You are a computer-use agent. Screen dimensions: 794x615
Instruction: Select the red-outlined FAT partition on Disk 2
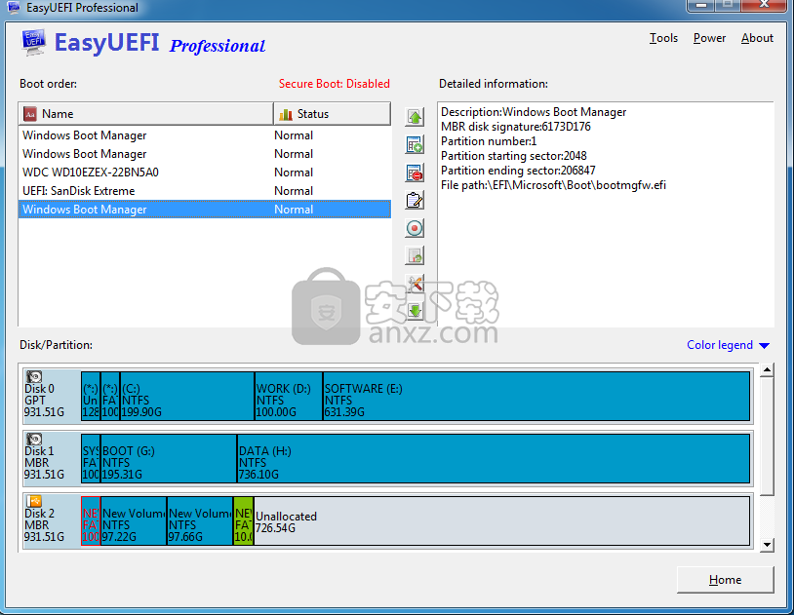pos(91,520)
